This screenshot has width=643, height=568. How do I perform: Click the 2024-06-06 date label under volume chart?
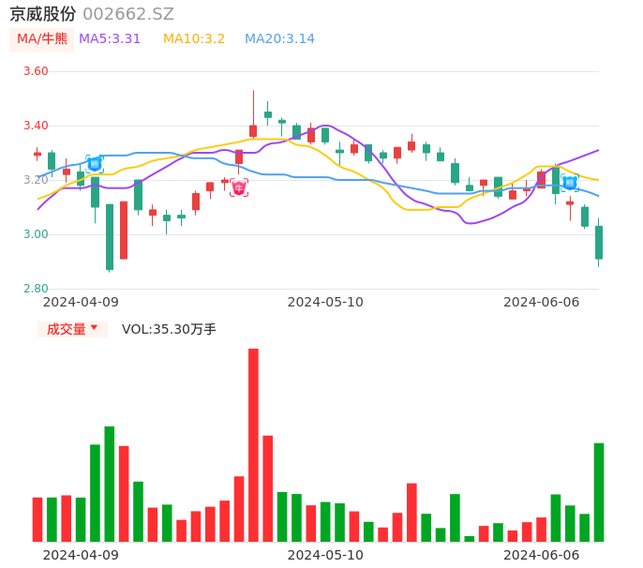coord(541,555)
